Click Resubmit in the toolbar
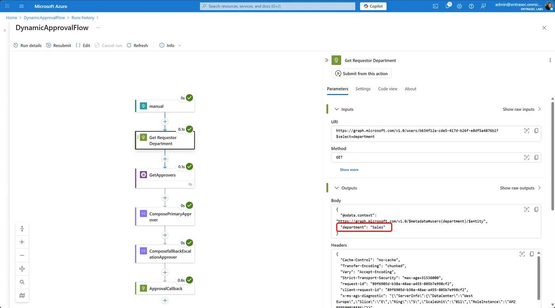Viewport: 555px width, 308px height. pyautogui.click(x=59, y=46)
